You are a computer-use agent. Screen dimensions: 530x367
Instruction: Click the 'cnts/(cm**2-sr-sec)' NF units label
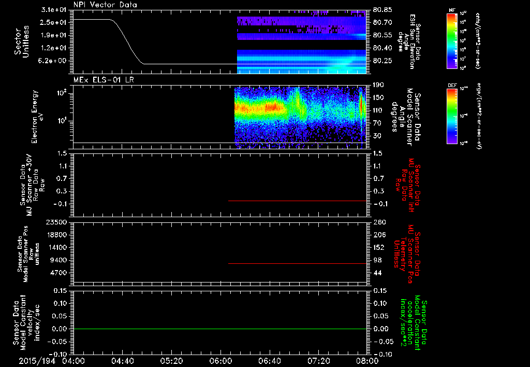point(477,41)
